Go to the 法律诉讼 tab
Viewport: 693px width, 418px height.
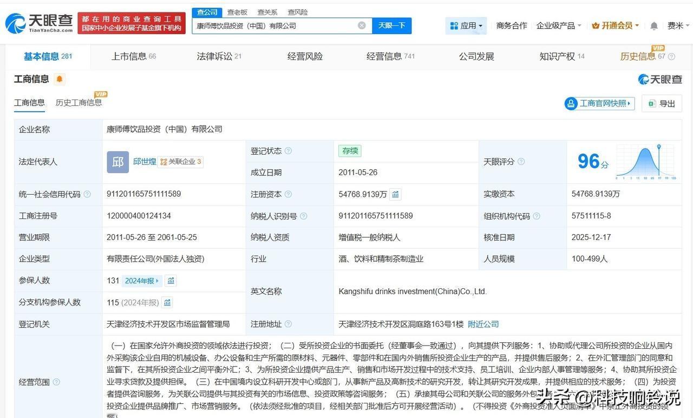pyautogui.click(x=219, y=56)
